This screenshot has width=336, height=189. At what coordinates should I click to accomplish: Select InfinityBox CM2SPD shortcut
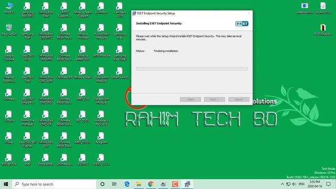click(46, 97)
